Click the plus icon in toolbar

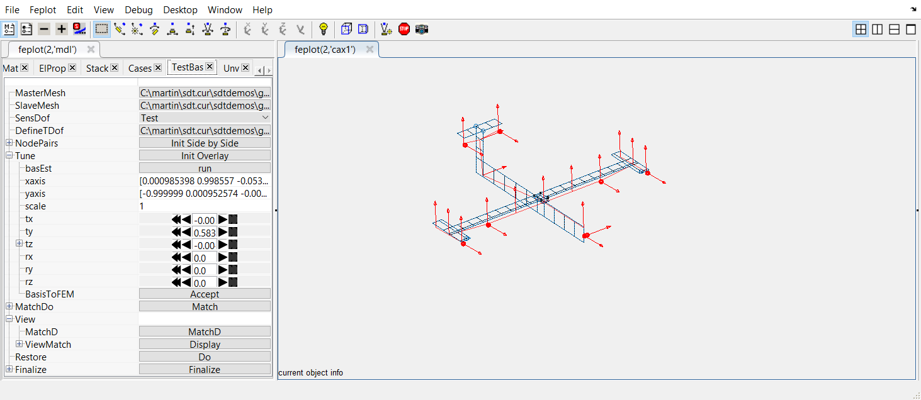pos(61,29)
